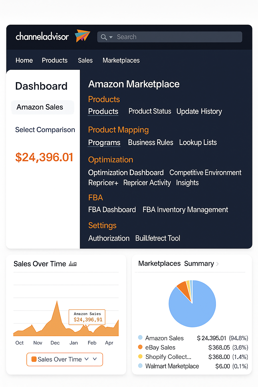Expand Marketplaces Summary with the chevron arrow
The height and width of the screenshot is (387, 258).
217,264
